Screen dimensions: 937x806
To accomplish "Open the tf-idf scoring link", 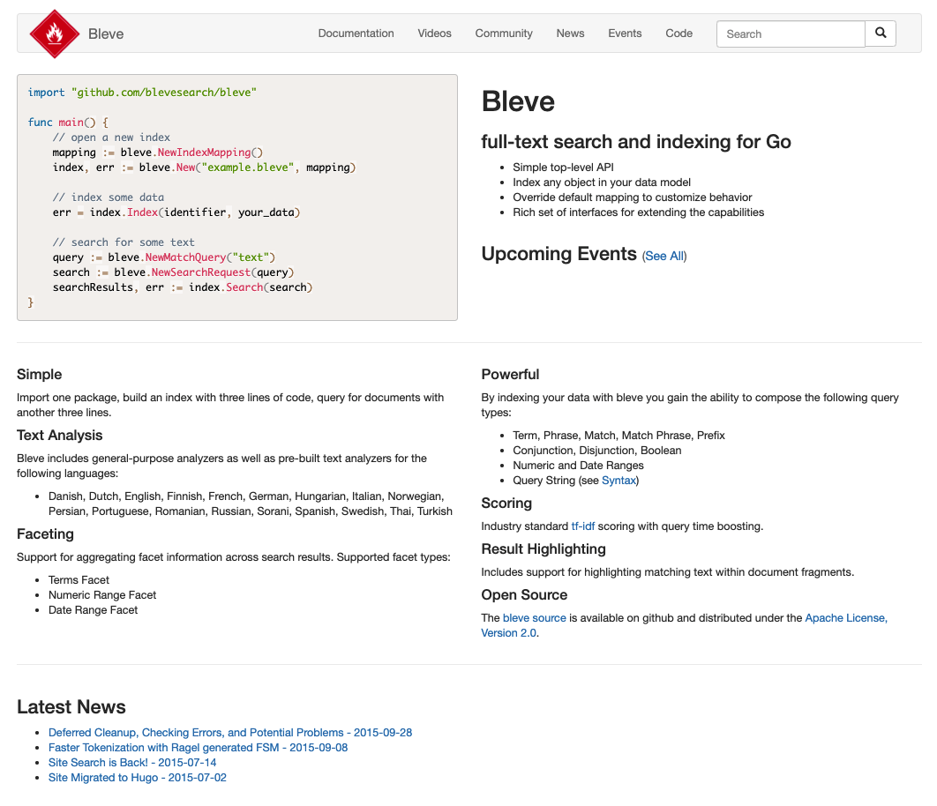I will (582, 526).
